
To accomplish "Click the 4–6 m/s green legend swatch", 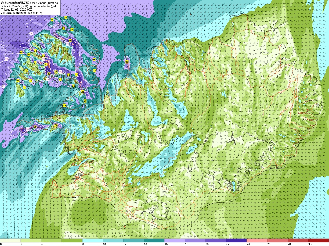I will point(51,241).
